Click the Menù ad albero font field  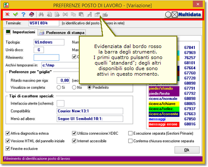click(x=90, y=119)
